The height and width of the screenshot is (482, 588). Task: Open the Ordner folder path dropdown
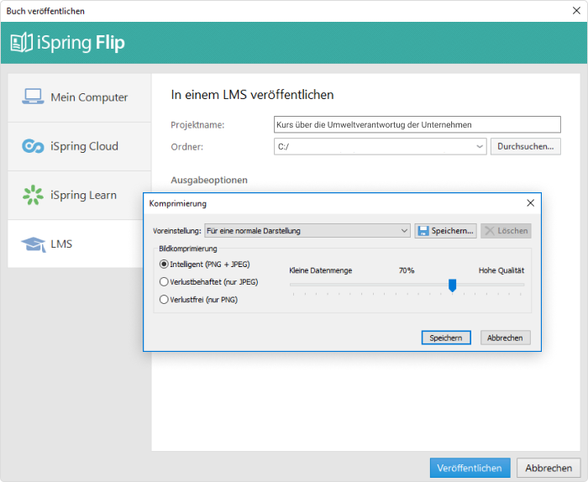coord(380,147)
